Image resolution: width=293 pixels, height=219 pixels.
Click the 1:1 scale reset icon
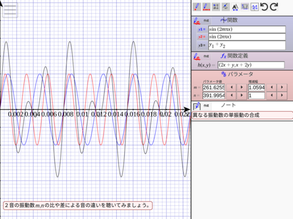pos(255,7)
